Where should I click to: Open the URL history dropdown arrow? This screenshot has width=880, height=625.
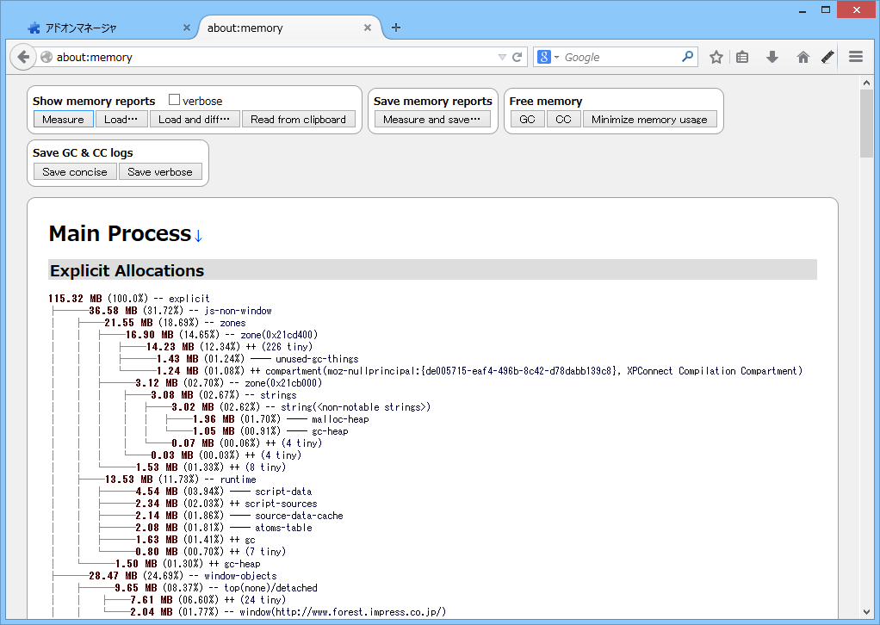(x=502, y=57)
